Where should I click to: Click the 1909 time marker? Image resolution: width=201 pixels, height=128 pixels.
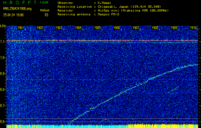tap(174, 28)
